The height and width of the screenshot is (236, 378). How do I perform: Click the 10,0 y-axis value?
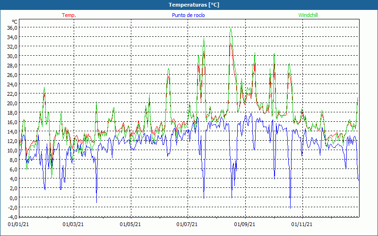point(12,150)
